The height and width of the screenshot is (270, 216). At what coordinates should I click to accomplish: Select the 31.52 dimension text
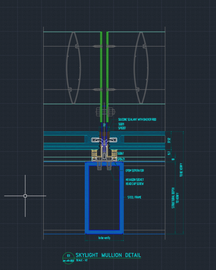click(169, 140)
